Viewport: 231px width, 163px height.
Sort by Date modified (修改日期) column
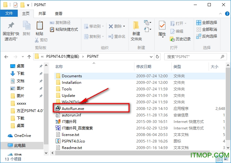(x=144, y=67)
